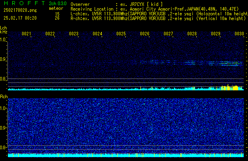248x161 pixels.
Task: Click the bright Lch echo trace near 0030
Action: 232,64
